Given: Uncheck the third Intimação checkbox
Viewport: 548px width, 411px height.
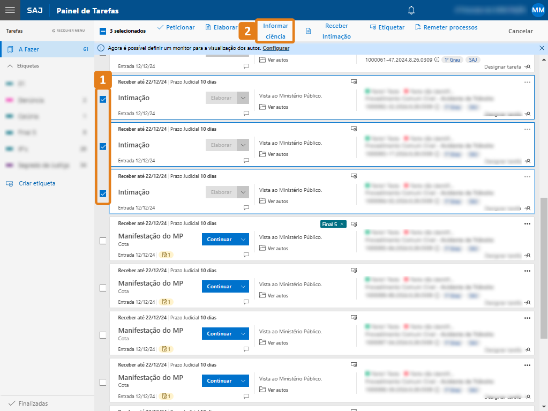Looking at the screenshot, I should [103, 193].
